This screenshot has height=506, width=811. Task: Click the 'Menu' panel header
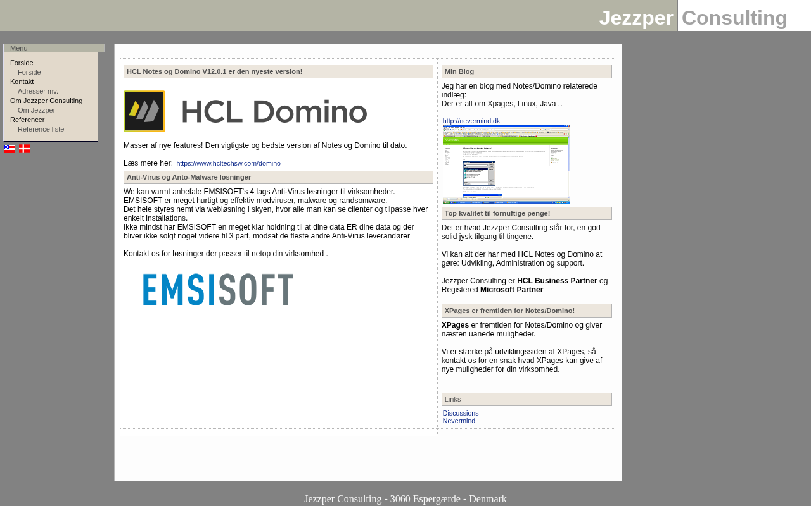(54, 48)
